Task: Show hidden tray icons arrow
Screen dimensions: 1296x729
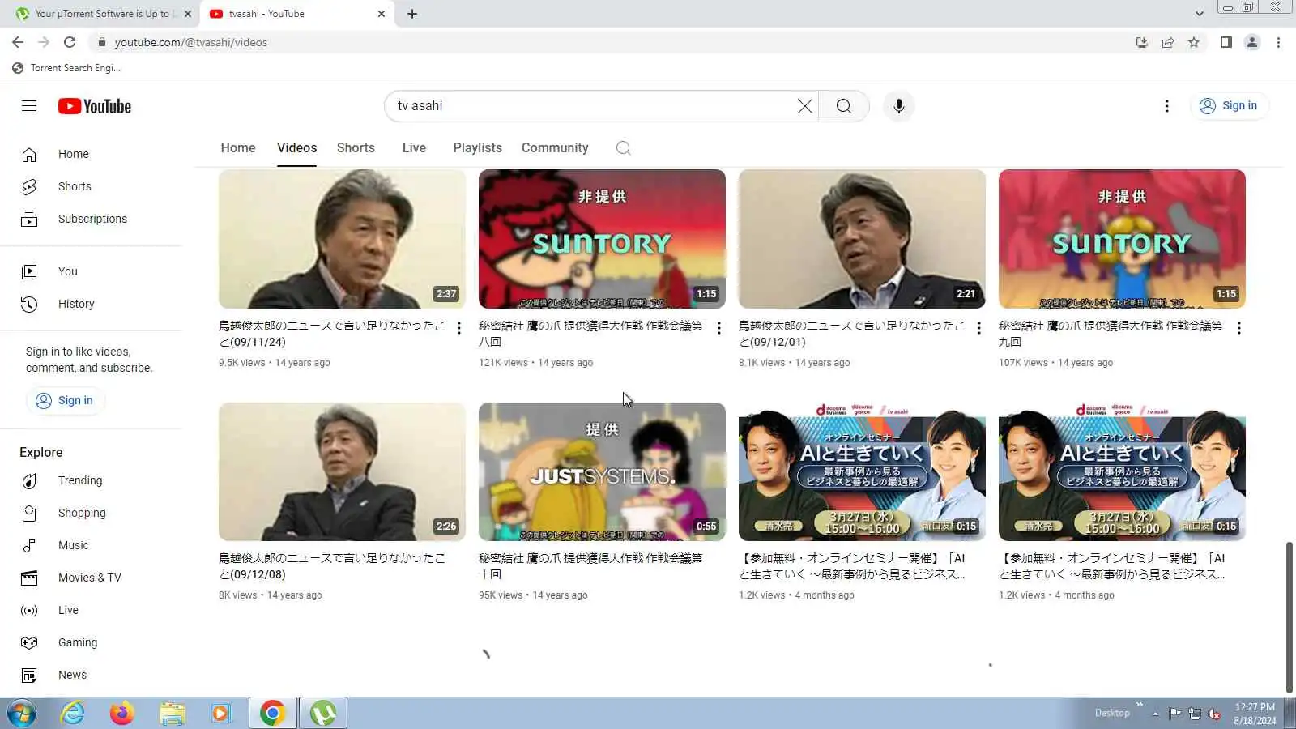Action: [x=1155, y=714]
